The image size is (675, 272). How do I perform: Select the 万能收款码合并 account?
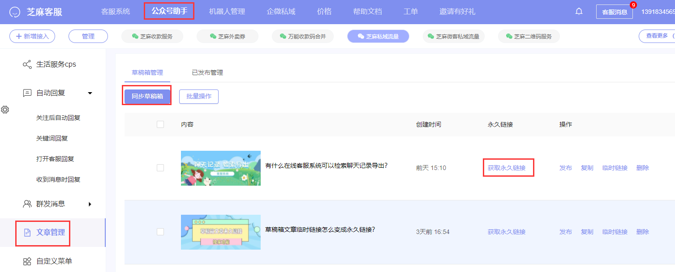coord(303,37)
